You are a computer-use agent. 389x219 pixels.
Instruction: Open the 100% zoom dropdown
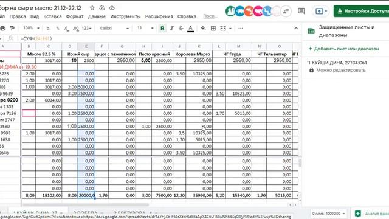point(31,28)
